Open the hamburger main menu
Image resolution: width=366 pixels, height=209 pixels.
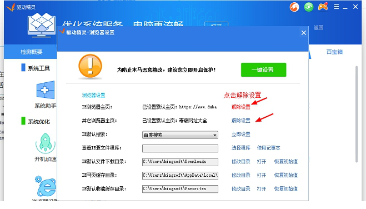point(337,7)
